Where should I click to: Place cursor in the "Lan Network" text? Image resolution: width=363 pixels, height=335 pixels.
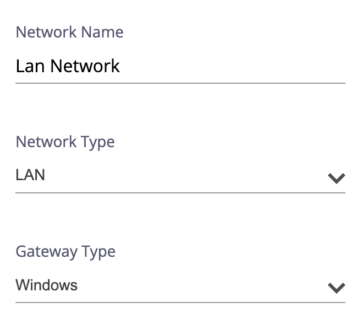click(68, 67)
